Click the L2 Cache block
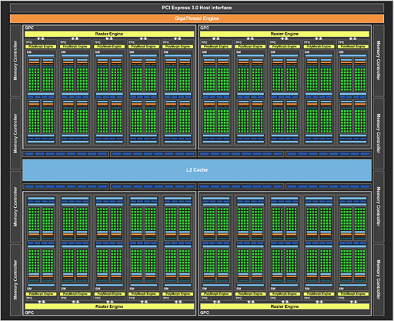Screen dimensions: 394x321 pyautogui.click(x=197, y=170)
